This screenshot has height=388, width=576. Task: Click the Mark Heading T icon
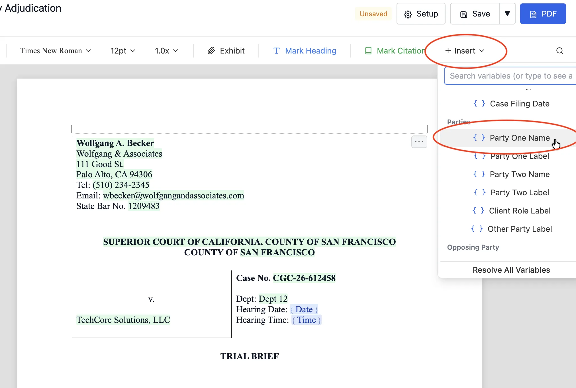pos(276,51)
